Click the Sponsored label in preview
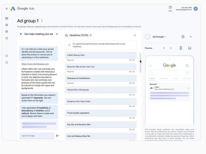Screen dimensions: 206x154 (153, 84)
